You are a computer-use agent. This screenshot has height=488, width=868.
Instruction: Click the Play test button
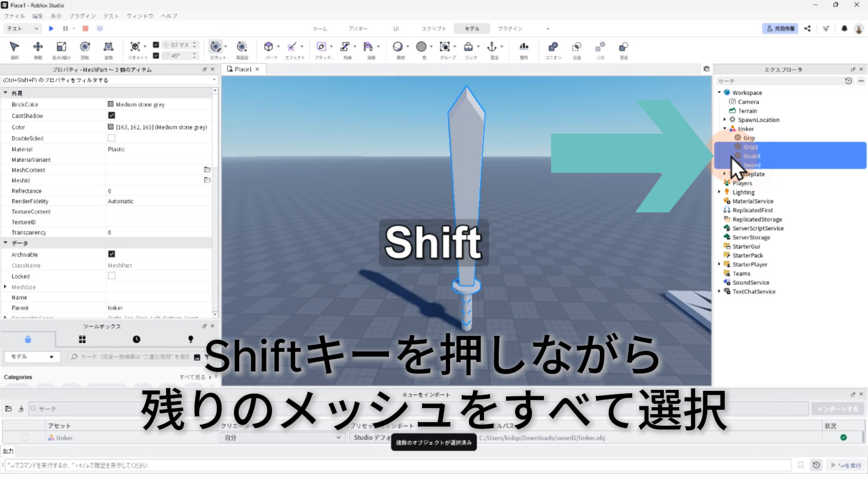(x=51, y=28)
